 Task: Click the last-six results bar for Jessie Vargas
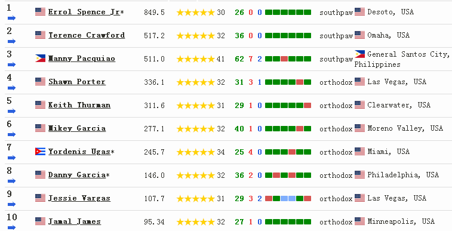[x=288, y=198]
